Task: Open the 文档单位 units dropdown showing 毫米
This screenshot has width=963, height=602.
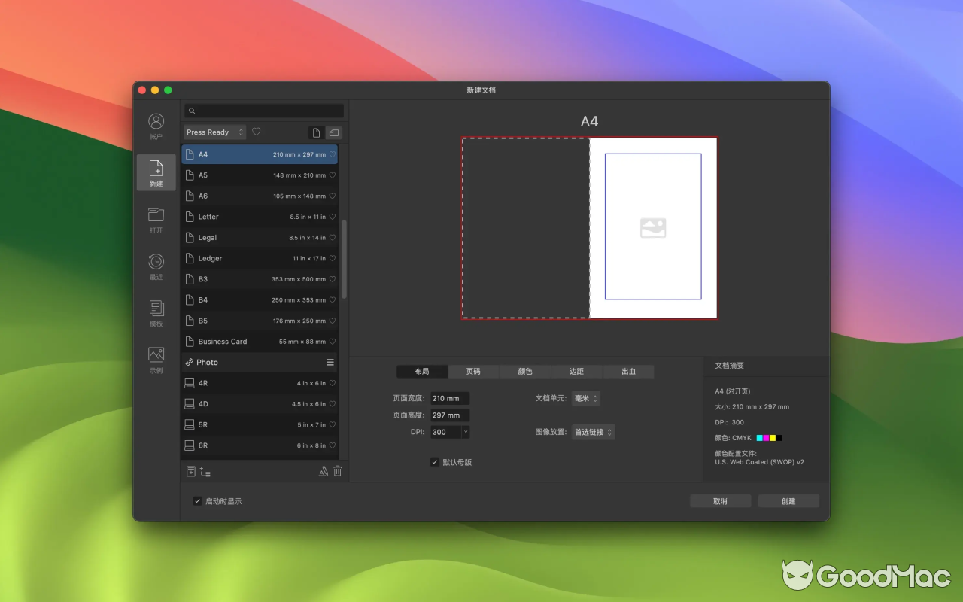Action: pos(586,398)
